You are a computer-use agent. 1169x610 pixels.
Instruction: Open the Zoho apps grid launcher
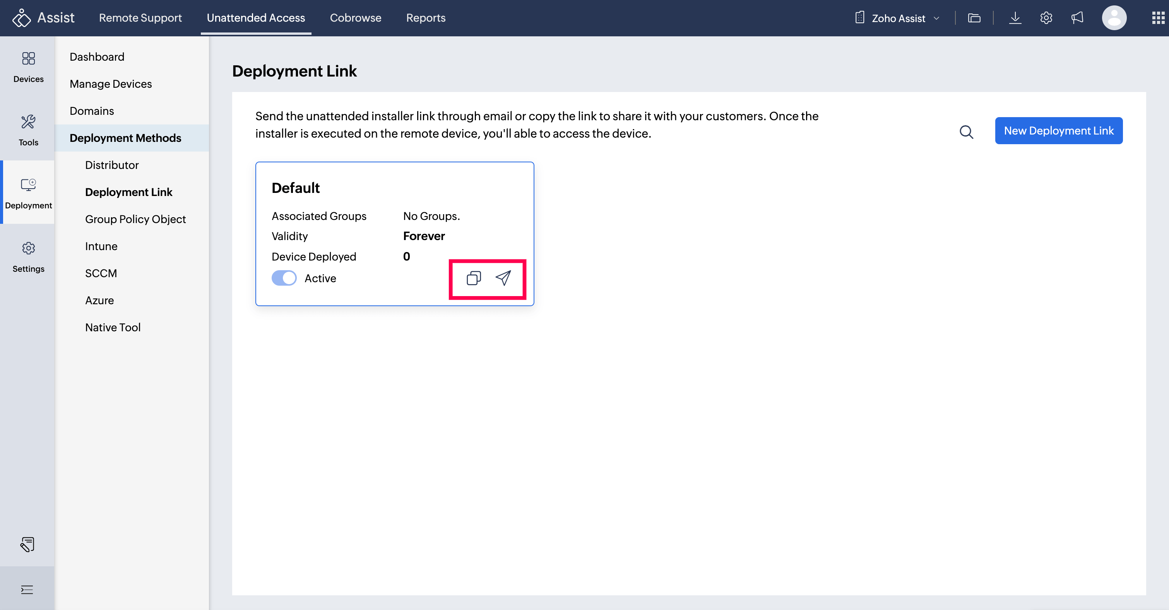[1158, 18]
